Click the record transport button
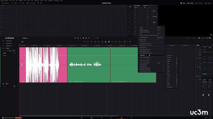This screenshot has width=213, height=119. point(86,38)
